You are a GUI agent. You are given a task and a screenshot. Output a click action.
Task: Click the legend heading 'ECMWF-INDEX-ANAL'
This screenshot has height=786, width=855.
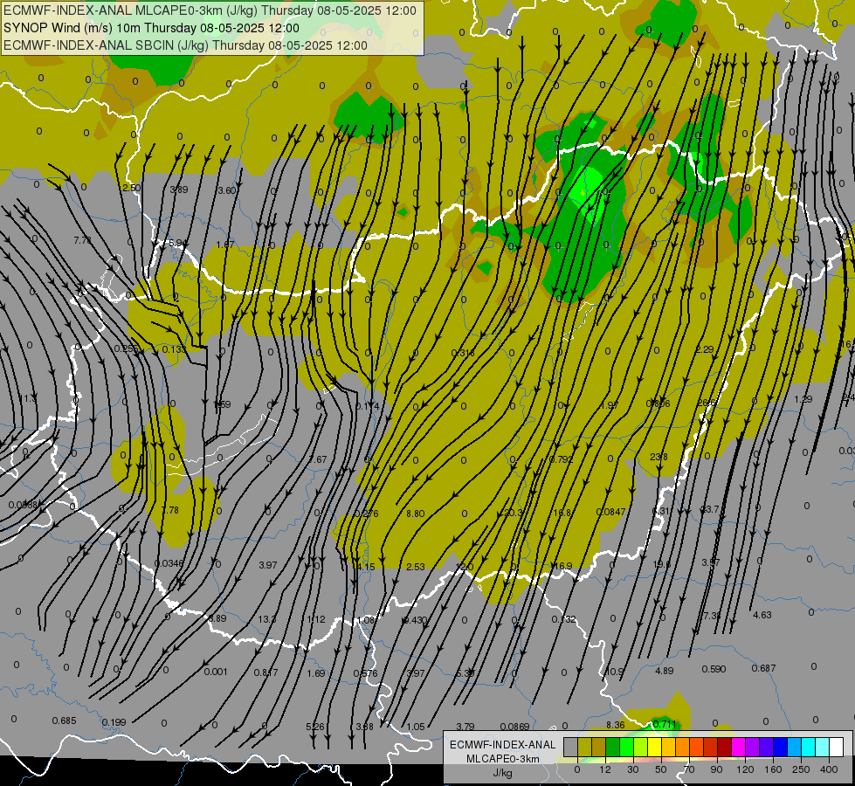click(503, 745)
